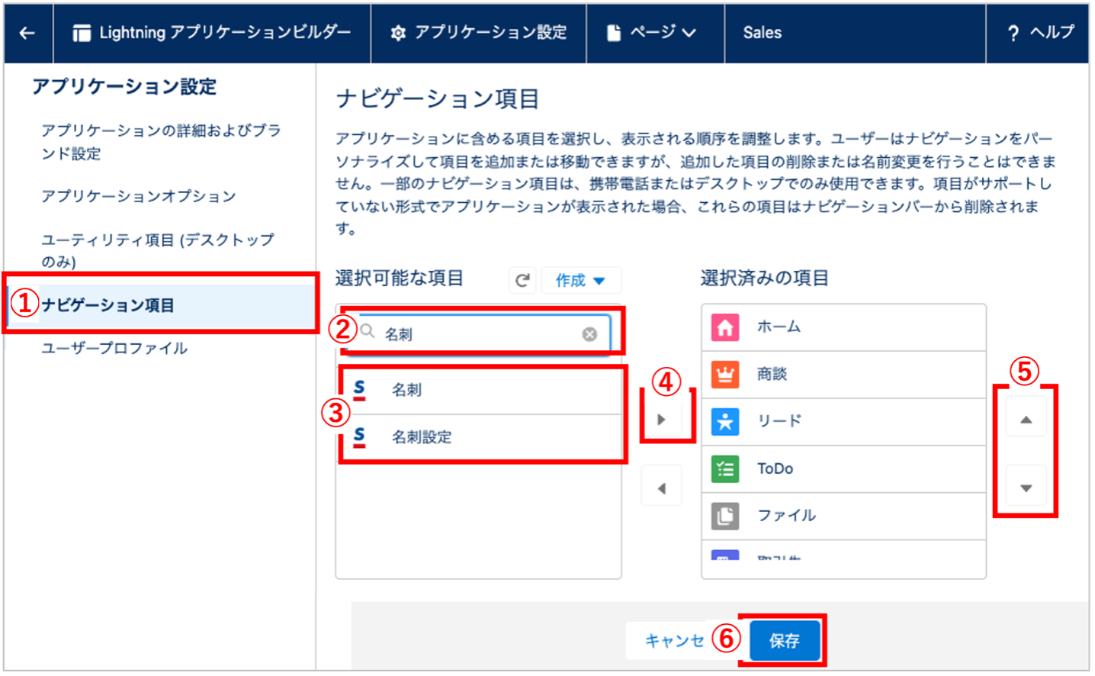The width and height of the screenshot is (1095, 676).
Task: Select ファイル in selected items
Action: [x=843, y=516]
